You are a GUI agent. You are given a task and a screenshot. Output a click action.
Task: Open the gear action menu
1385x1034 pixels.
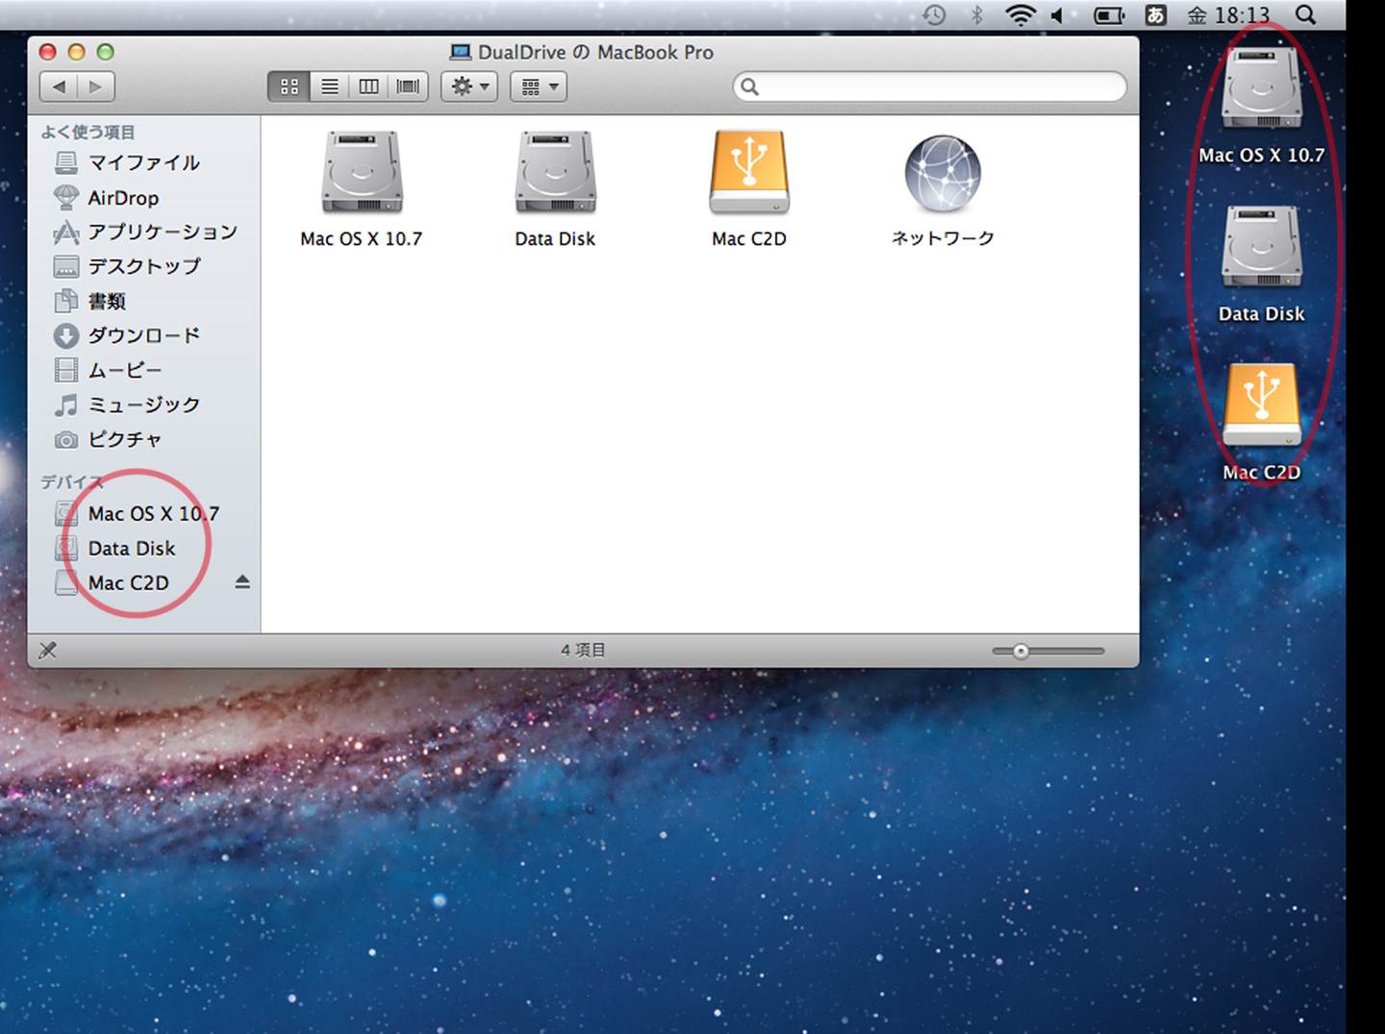[469, 86]
